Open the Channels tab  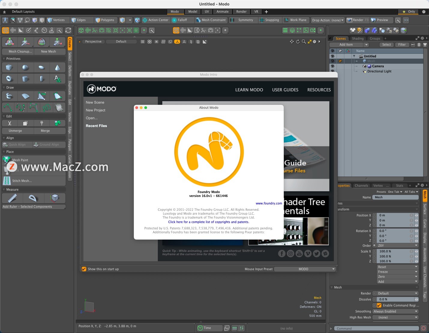pyautogui.click(x=361, y=186)
